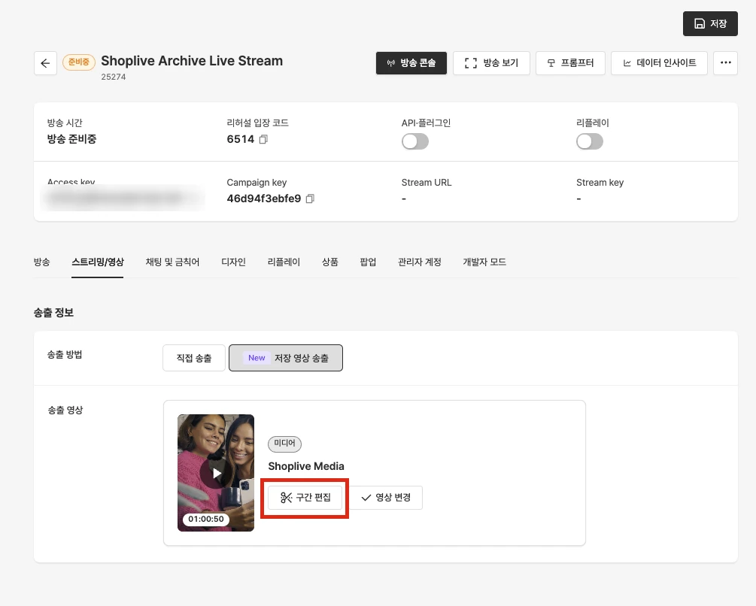Viewport: 756px width, 606px height.
Task: Open the 리플레이 tab
Action: [x=284, y=262]
